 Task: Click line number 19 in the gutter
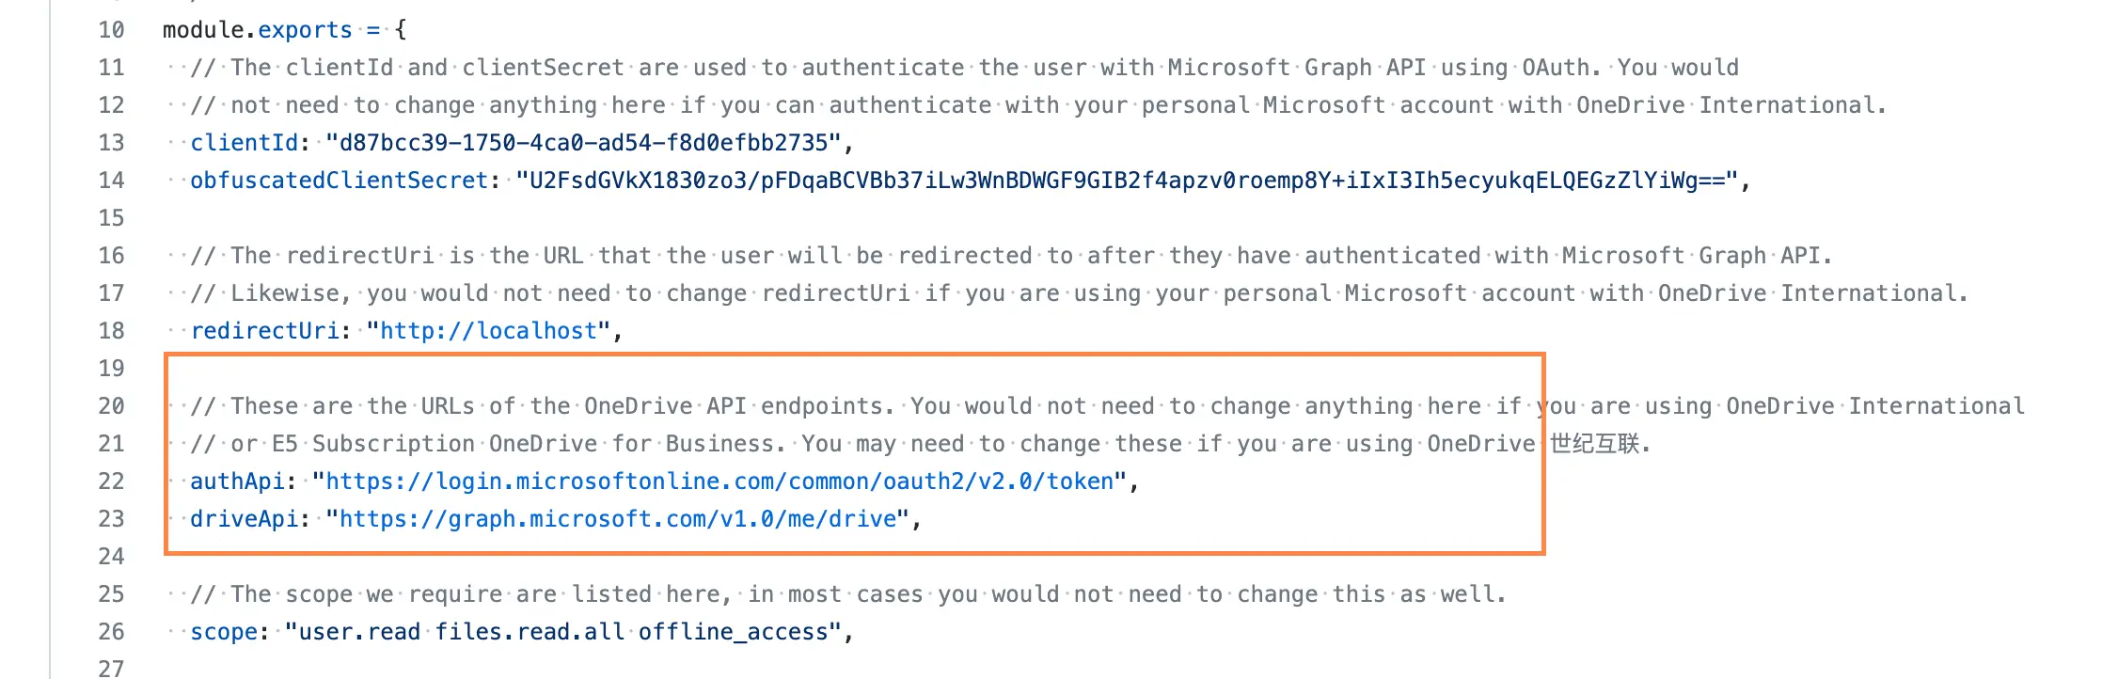[x=111, y=369]
